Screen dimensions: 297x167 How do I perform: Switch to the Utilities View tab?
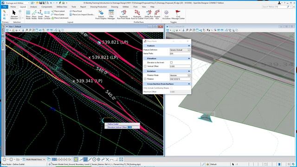62,7
